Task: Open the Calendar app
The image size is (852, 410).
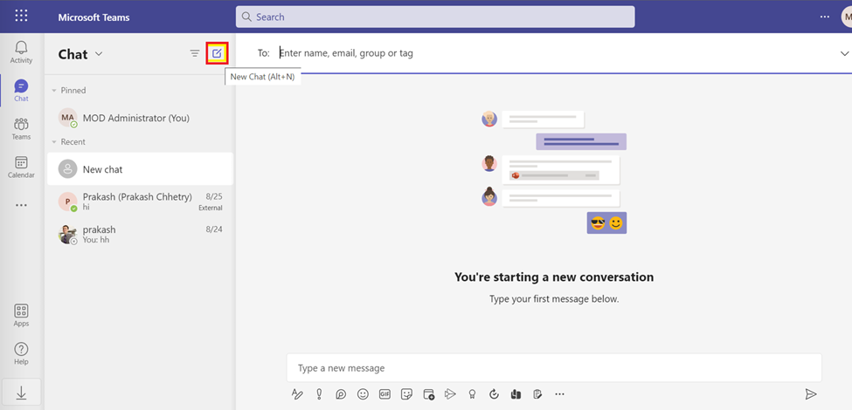Action: coord(21,167)
